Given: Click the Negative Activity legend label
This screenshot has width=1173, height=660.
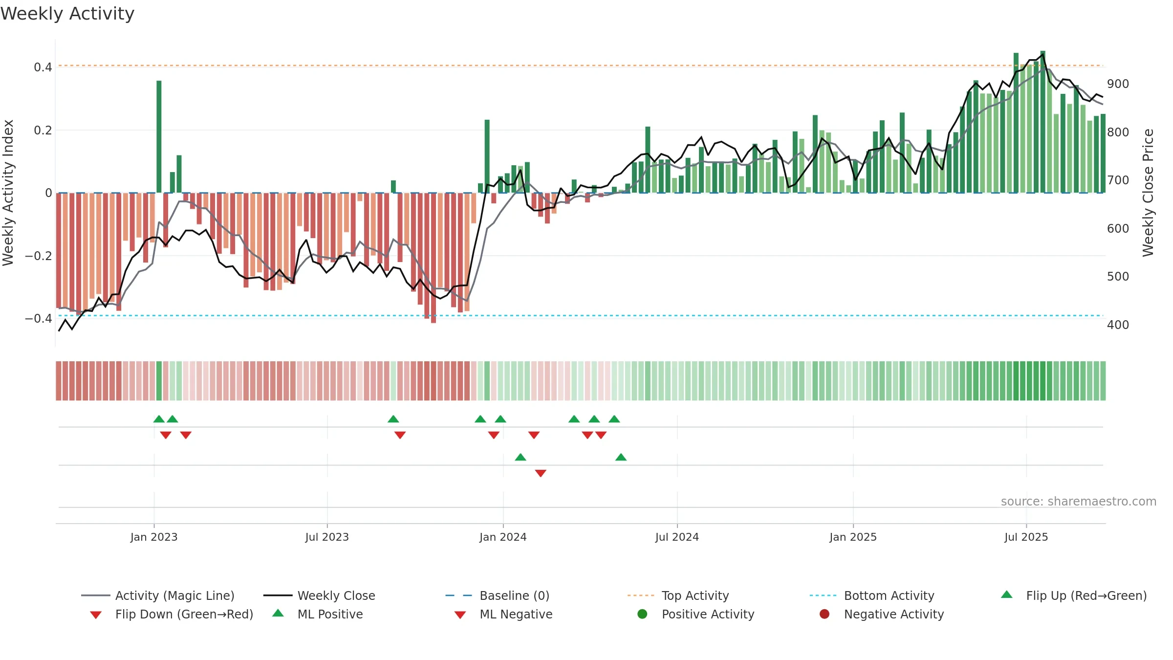Looking at the screenshot, I should (x=894, y=614).
